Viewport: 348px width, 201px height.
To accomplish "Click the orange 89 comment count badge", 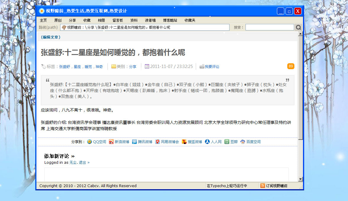I will (291, 66).
